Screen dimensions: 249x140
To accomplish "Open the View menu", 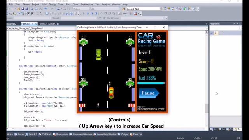I will pyautogui.click(x=18, y=4).
